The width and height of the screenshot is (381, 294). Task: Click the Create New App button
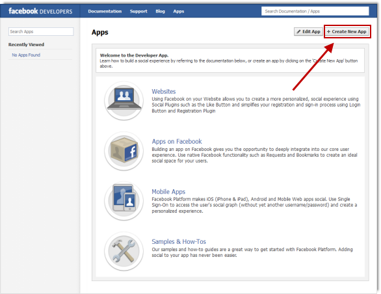click(347, 32)
